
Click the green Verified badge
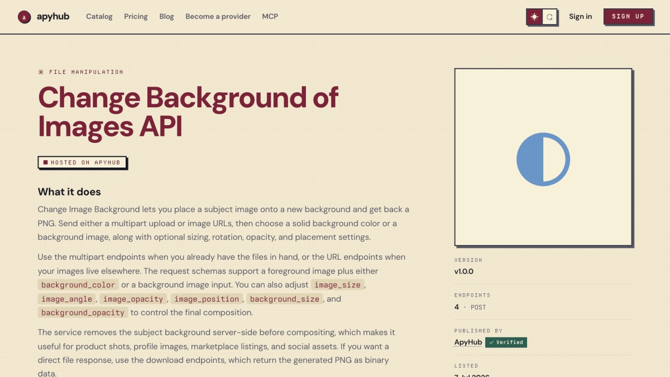pos(506,342)
